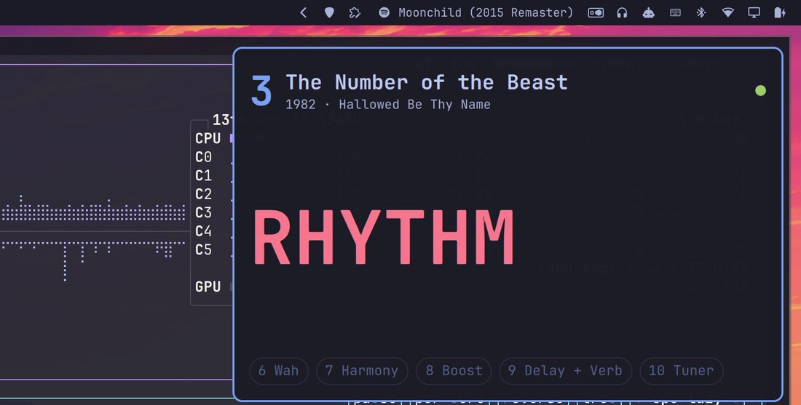801x405 pixels.
Task: Open the guitar pick menu bar icon
Action: (329, 13)
